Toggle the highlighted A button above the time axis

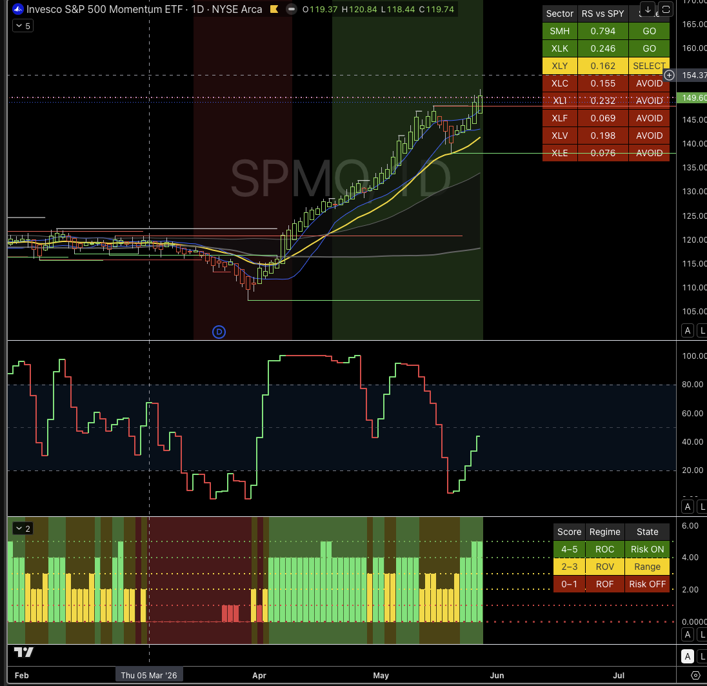point(687,656)
